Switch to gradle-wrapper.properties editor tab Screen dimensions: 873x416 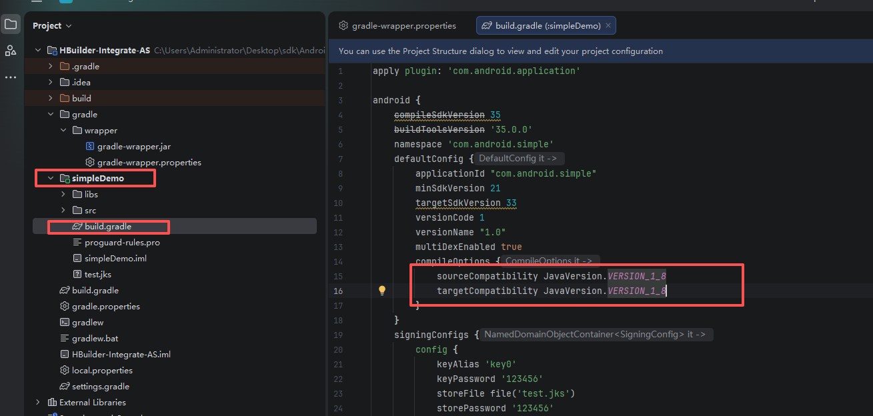[397, 25]
